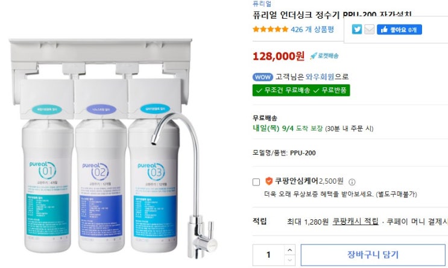Click the Facebook 좋아요 like button
This screenshot has height=268, width=448.
click(x=399, y=30)
